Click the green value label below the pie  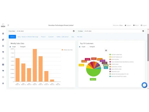click(93, 79)
